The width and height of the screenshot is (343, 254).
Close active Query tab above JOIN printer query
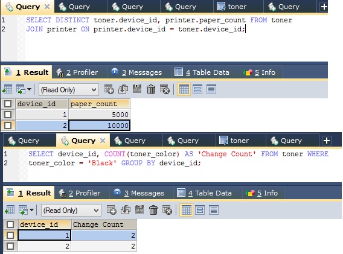[x=47, y=7]
